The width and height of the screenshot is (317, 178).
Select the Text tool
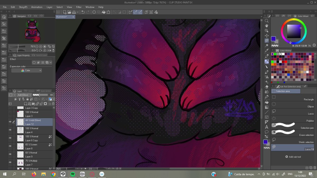pyautogui.click(x=267, y=127)
